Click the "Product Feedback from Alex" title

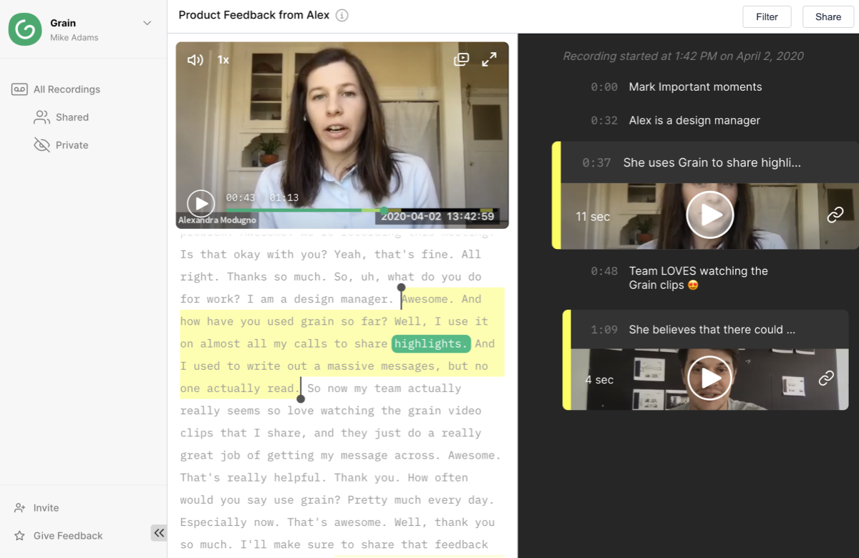[x=254, y=15]
